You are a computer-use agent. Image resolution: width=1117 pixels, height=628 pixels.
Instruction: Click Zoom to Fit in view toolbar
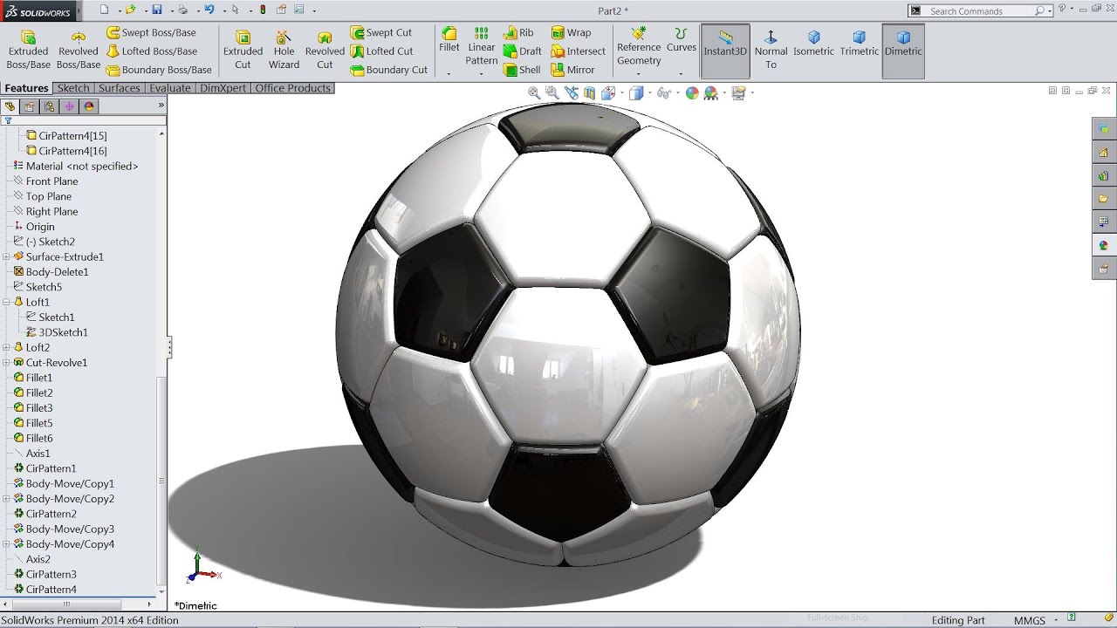click(534, 92)
